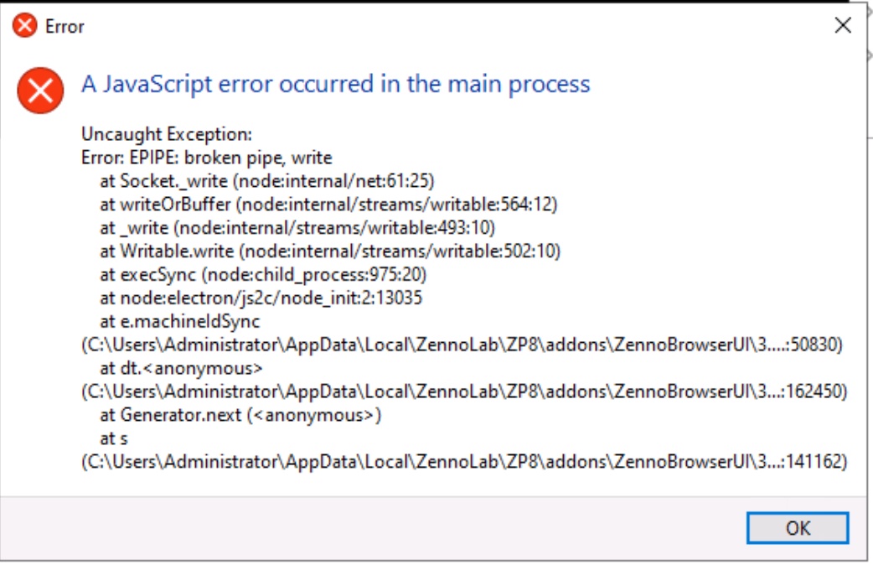The image size is (873, 565).
Task: Click the execSync child_process line
Action: (263, 275)
